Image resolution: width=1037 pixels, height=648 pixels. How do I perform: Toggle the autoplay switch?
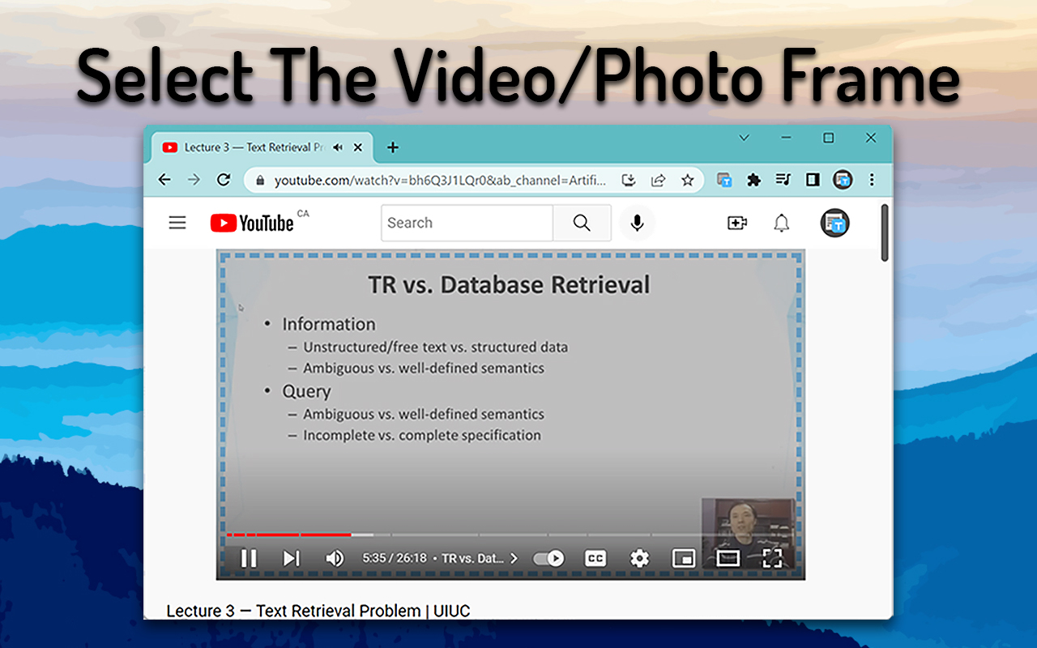coord(548,558)
